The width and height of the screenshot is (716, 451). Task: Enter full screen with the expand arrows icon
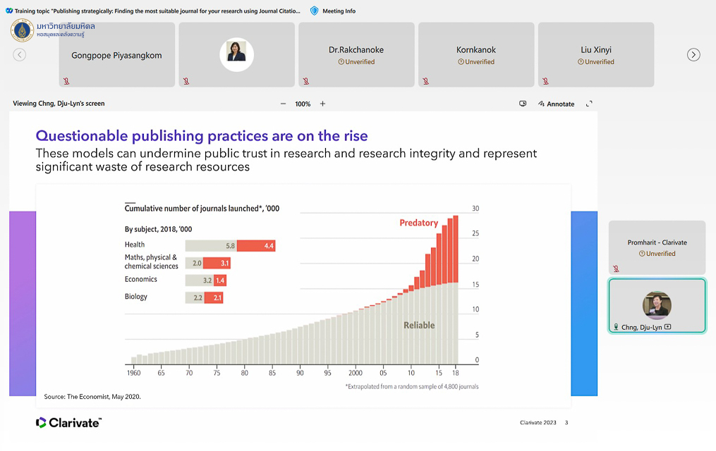590,104
